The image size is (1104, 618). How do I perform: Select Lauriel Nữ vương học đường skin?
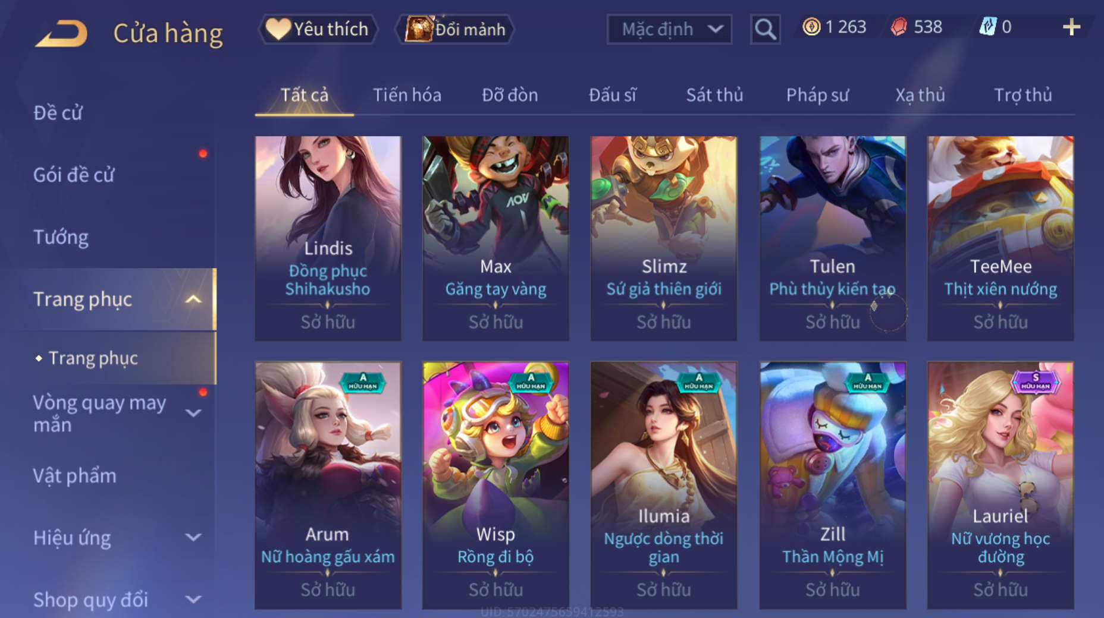(x=1000, y=485)
